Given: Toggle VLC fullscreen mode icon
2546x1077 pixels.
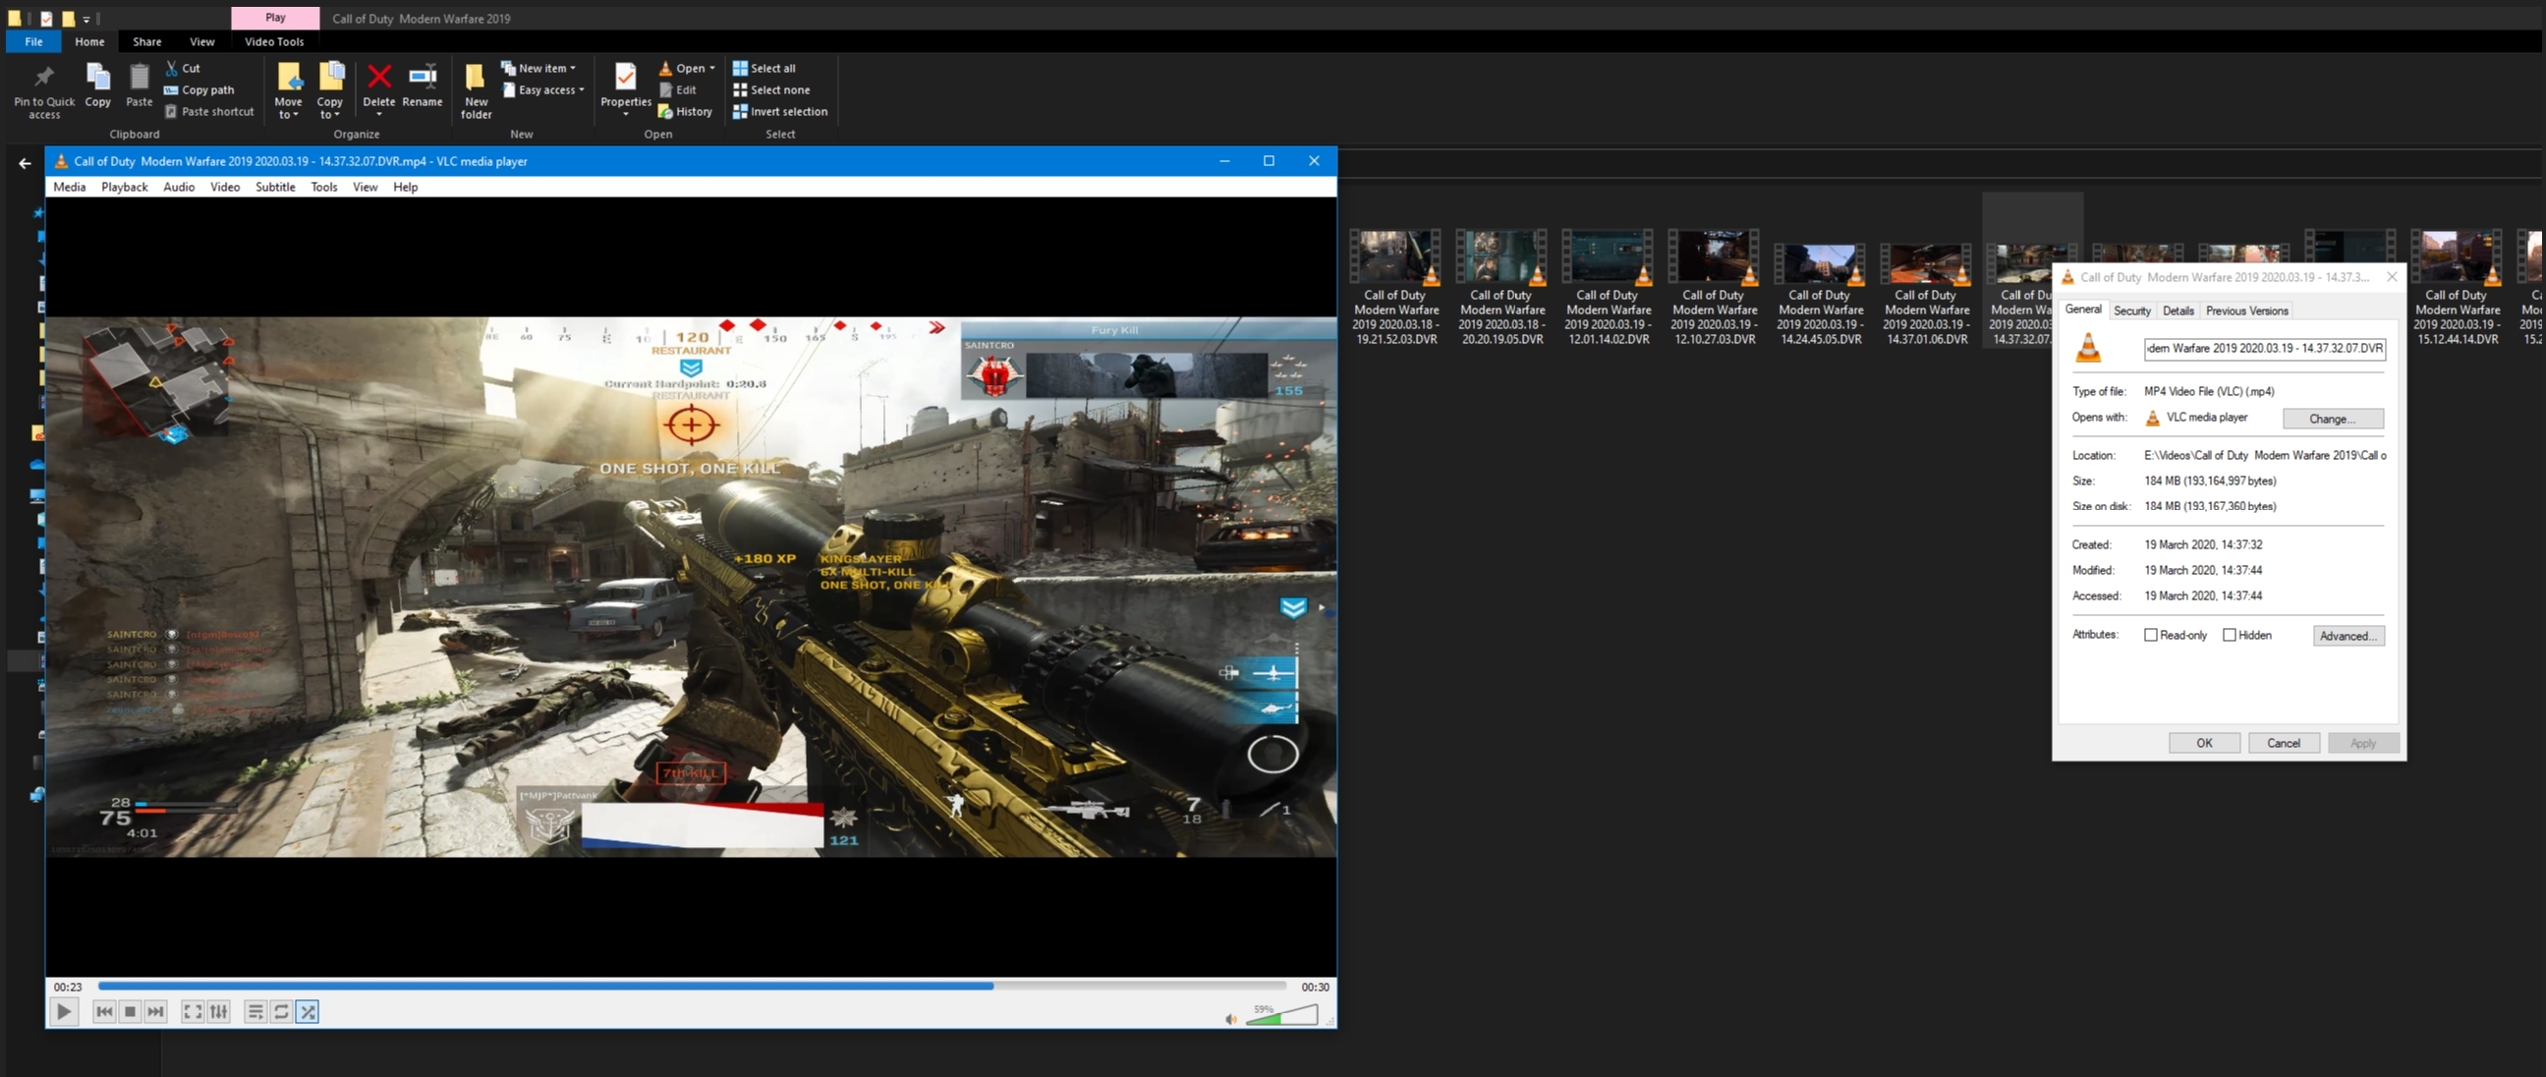Looking at the screenshot, I should (x=193, y=1012).
